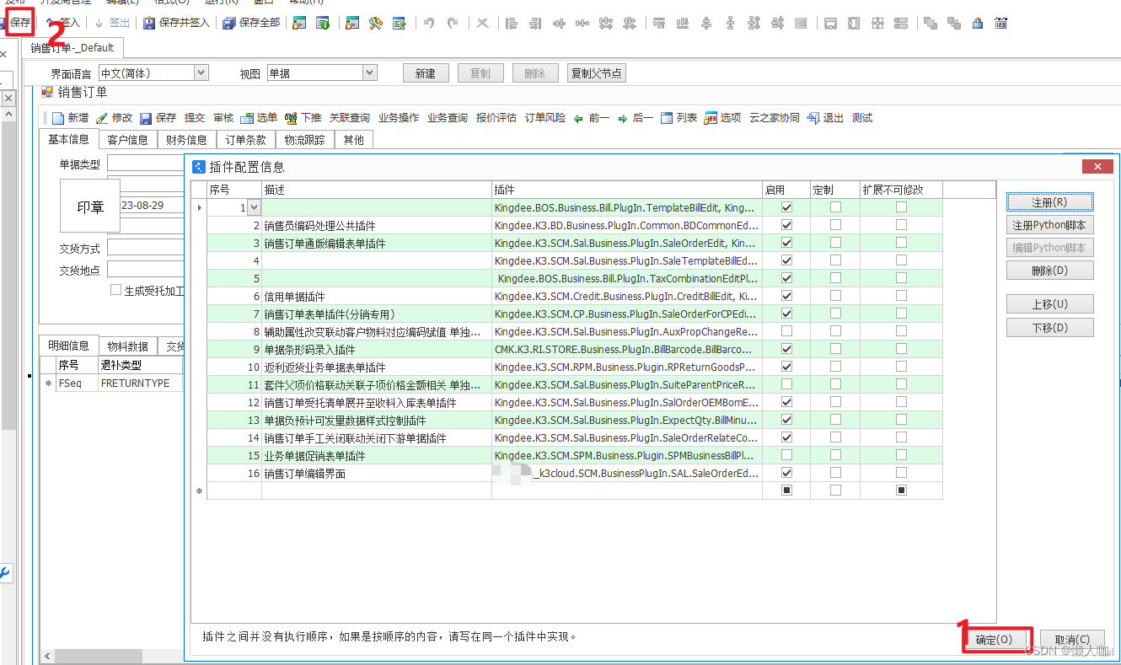Viewport: 1121px width, 665px height.
Task: Click the send to back icon
Action: click(954, 23)
